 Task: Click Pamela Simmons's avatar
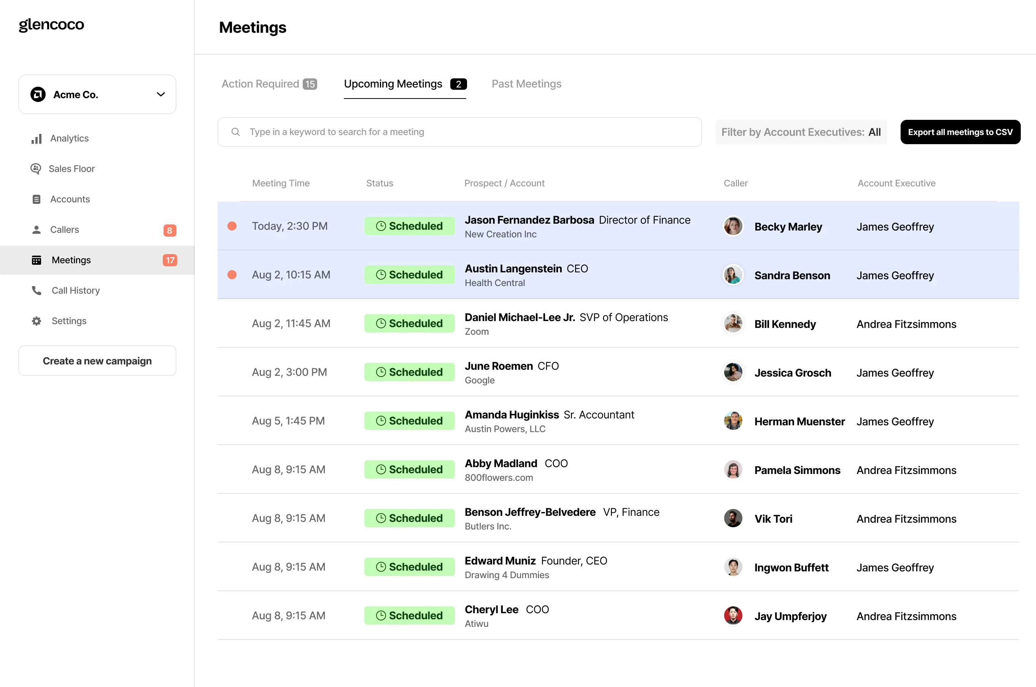(x=733, y=469)
